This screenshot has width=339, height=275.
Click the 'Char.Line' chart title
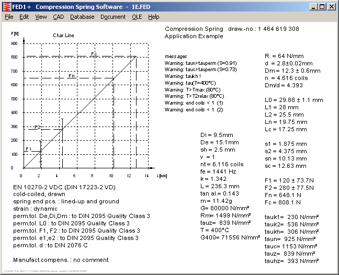(63, 36)
